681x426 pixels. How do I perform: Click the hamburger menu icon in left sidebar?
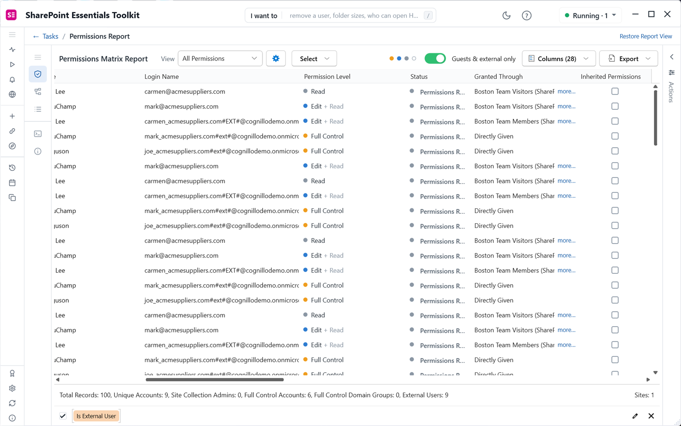tap(12, 35)
